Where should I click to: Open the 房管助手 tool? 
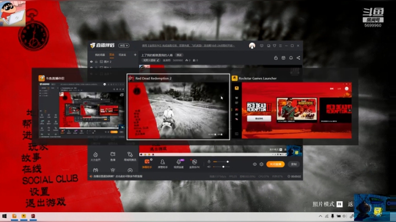tap(163, 164)
